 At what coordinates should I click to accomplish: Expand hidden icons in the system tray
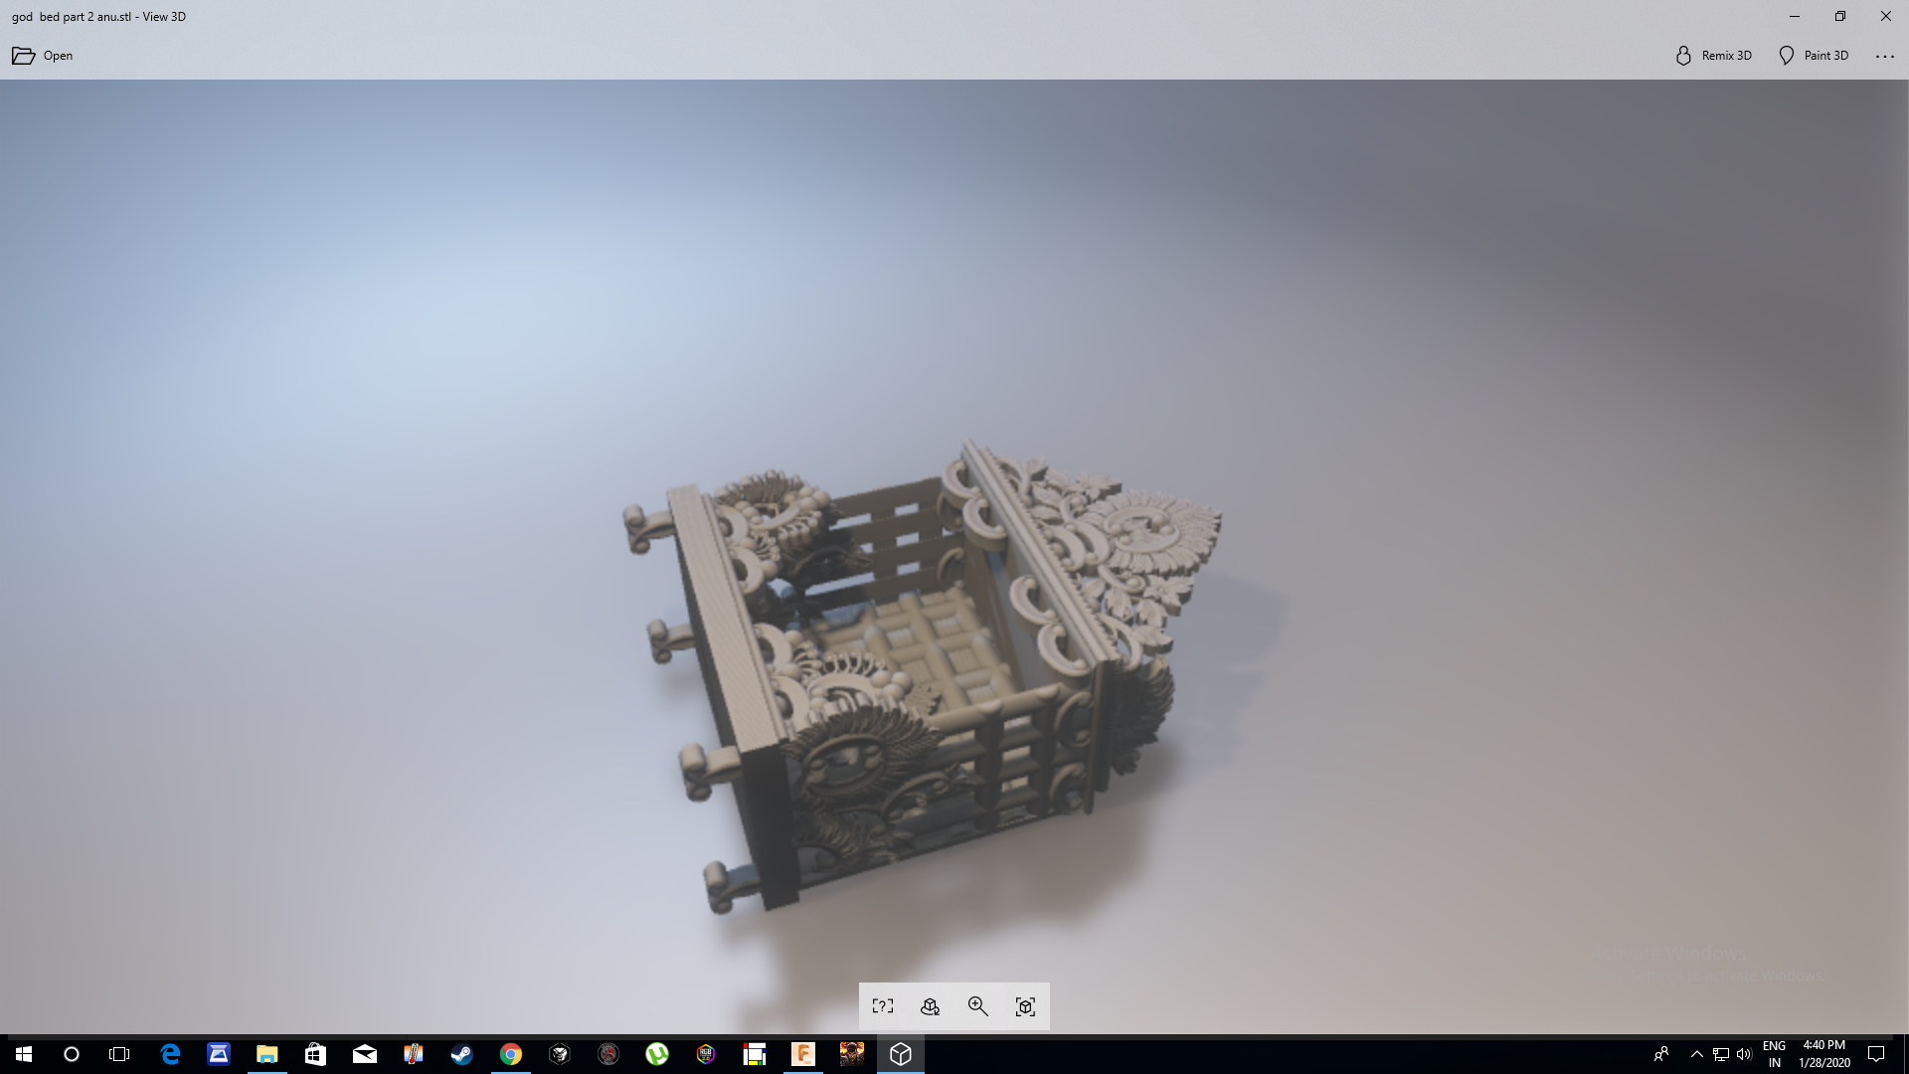click(x=1695, y=1054)
